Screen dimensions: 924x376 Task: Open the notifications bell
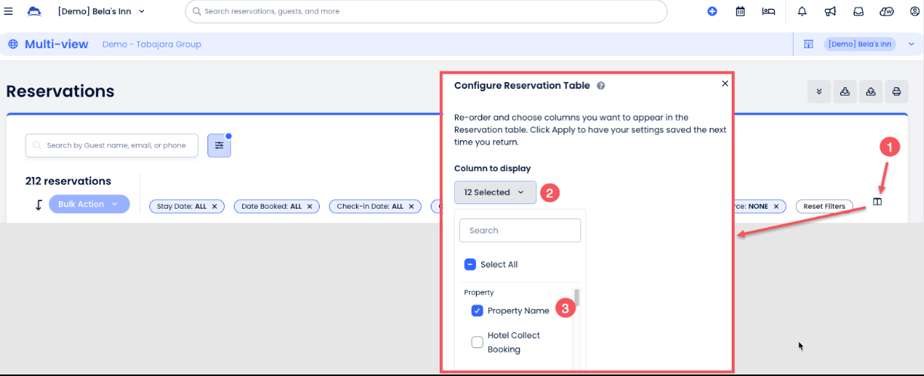coord(802,11)
